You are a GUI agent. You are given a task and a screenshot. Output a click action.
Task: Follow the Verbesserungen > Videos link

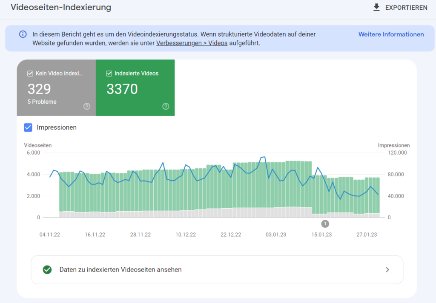pyautogui.click(x=192, y=43)
